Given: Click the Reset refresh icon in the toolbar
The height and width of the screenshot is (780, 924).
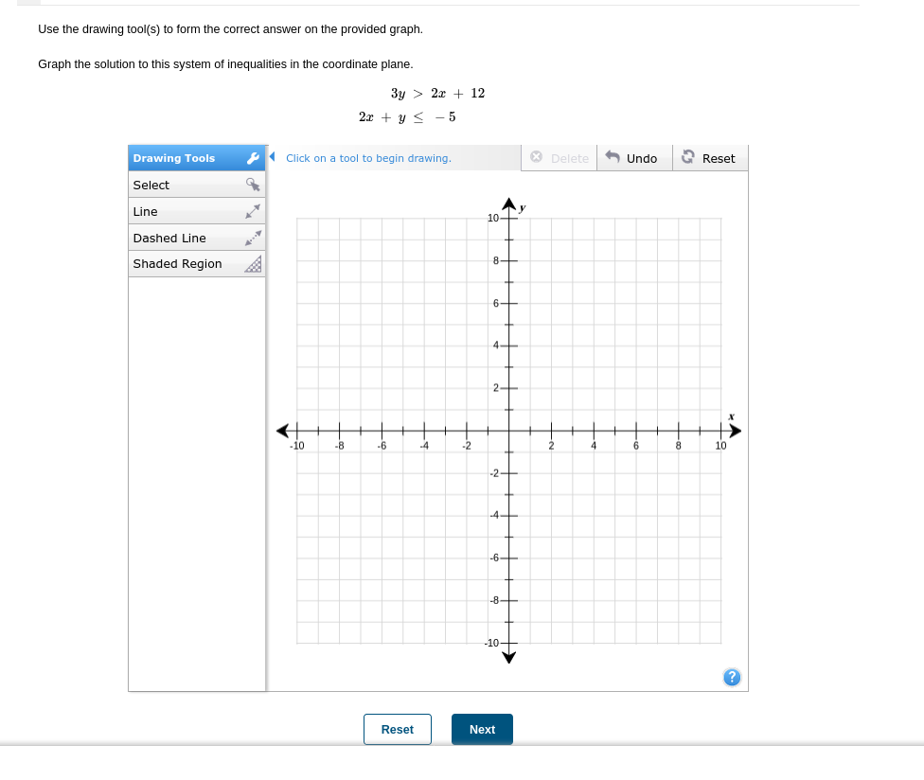Looking at the screenshot, I should [x=689, y=157].
